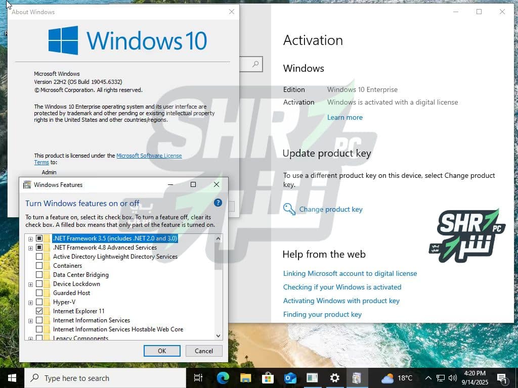The width and height of the screenshot is (518, 388).
Task: Open Microsoft Edge from the taskbar
Action: pos(223,378)
